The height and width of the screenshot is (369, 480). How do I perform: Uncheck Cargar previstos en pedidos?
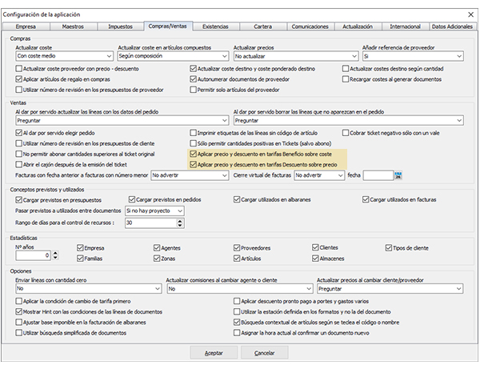click(x=133, y=199)
